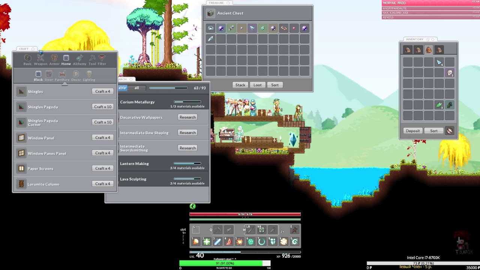Select the round shield RB slot
This screenshot has height=270, width=480.
[262, 230]
